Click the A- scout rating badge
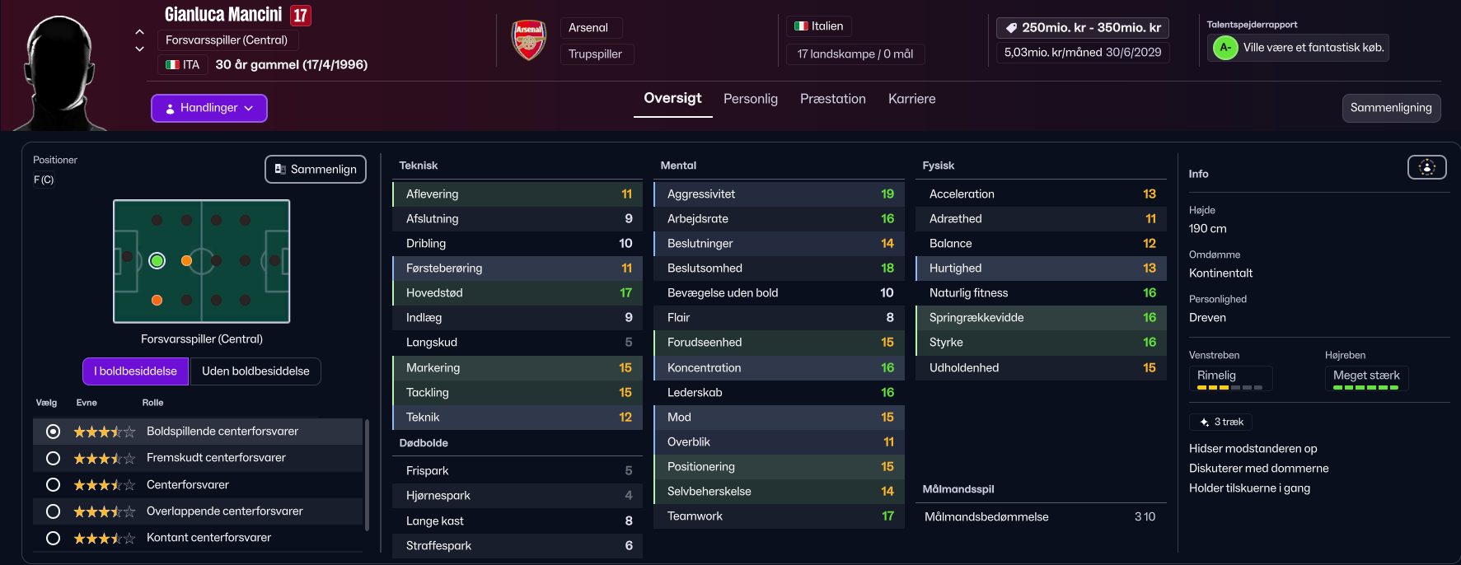 pos(1225,48)
